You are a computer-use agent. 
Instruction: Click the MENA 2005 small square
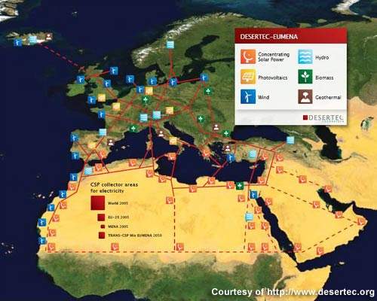[x=103, y=227]
